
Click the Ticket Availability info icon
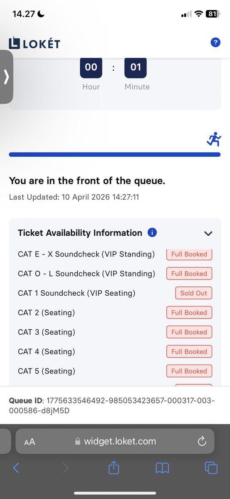(152, 232)
